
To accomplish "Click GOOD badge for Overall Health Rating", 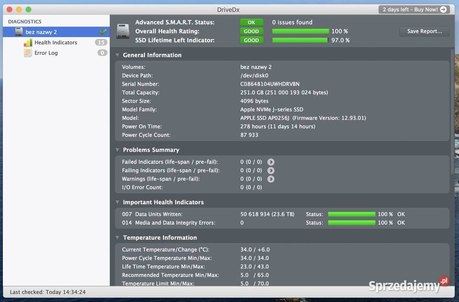I will click(251, 31).
